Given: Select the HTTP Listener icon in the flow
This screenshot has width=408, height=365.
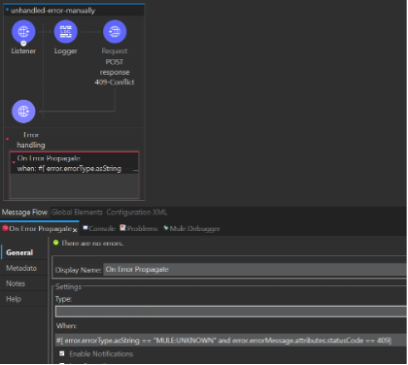Looking at the screenshot, I should [x=23, y=32].
